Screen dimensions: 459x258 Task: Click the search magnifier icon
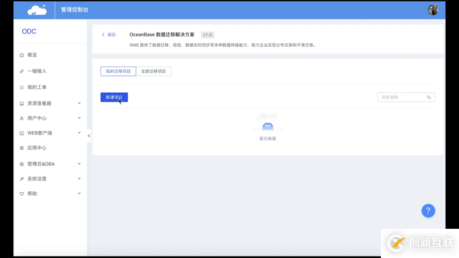tap(429, 97)
